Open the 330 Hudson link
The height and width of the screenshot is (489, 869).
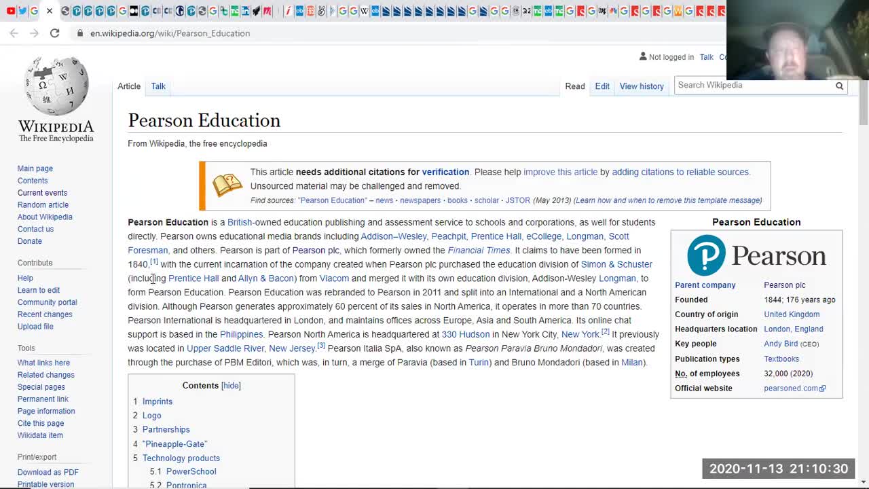(466, 335)
